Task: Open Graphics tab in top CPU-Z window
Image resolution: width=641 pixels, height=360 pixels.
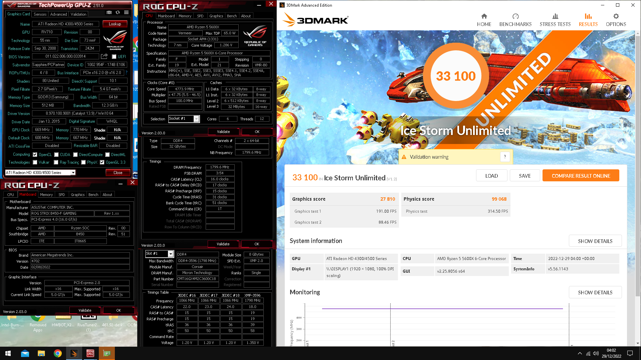Action: click(x=216, y=16)
